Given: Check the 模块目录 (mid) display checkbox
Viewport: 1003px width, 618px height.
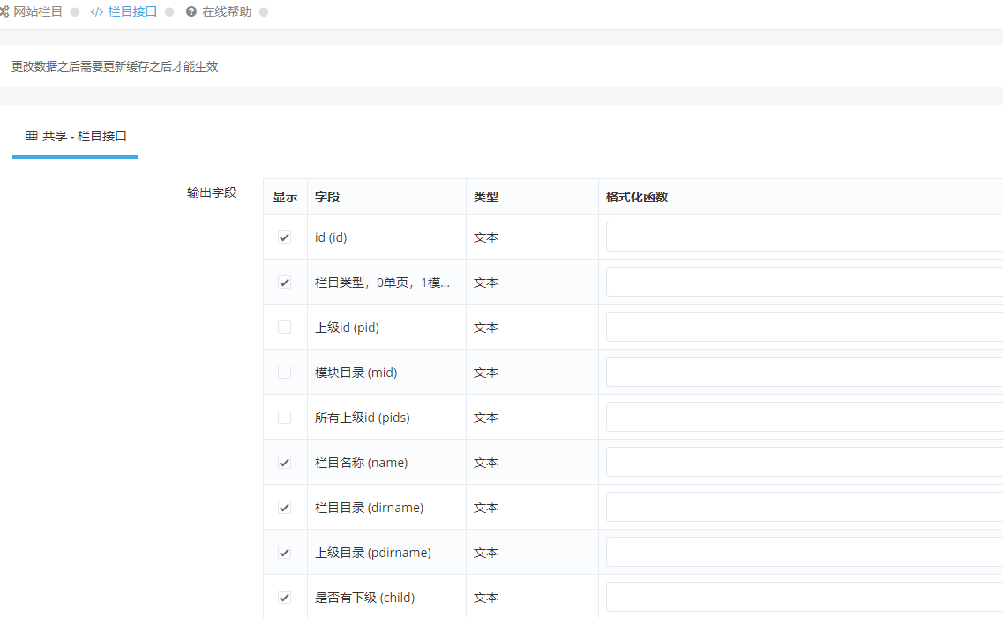Looking at the screenshot, I should 285,372.
